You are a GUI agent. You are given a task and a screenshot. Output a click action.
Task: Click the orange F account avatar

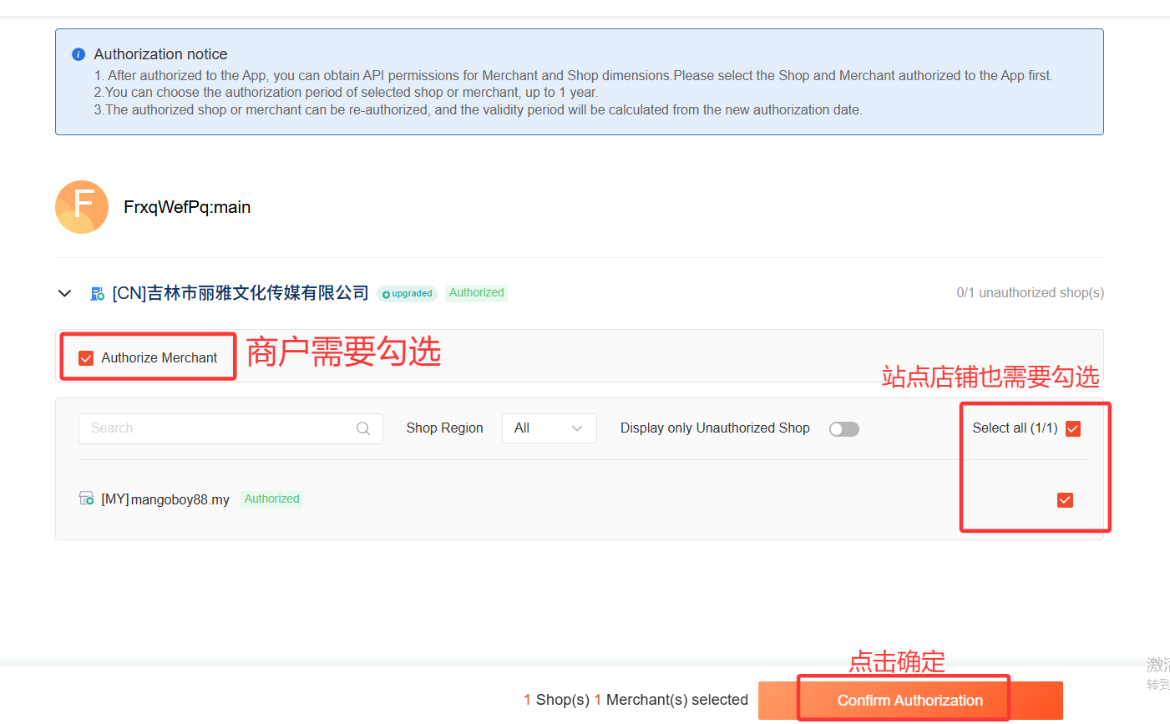click(x=82, y=207)
